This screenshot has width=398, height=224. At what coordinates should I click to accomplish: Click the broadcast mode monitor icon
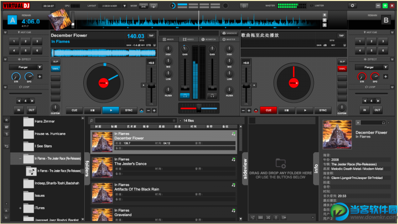(143, 6)
